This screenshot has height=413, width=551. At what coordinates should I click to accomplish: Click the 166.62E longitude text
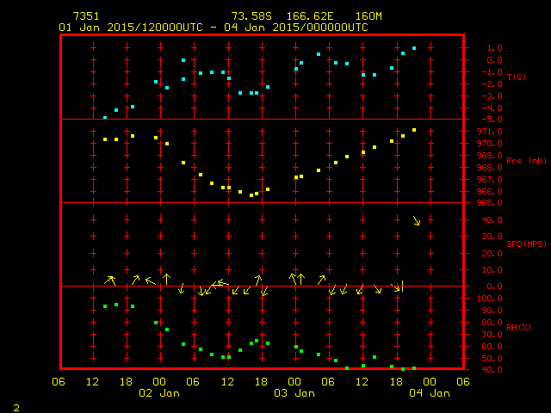click(310, 16)
